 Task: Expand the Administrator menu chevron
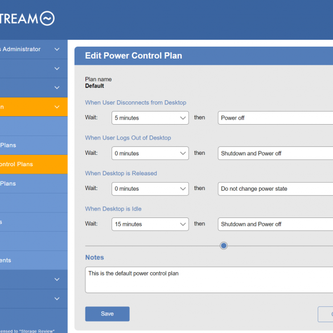click(x=57, y=50)
